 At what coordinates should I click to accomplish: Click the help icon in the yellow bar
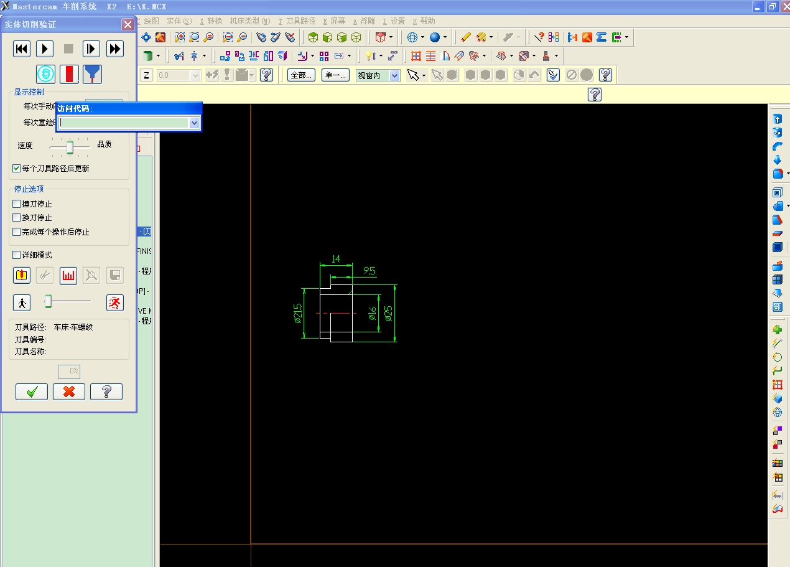[595, 95]
